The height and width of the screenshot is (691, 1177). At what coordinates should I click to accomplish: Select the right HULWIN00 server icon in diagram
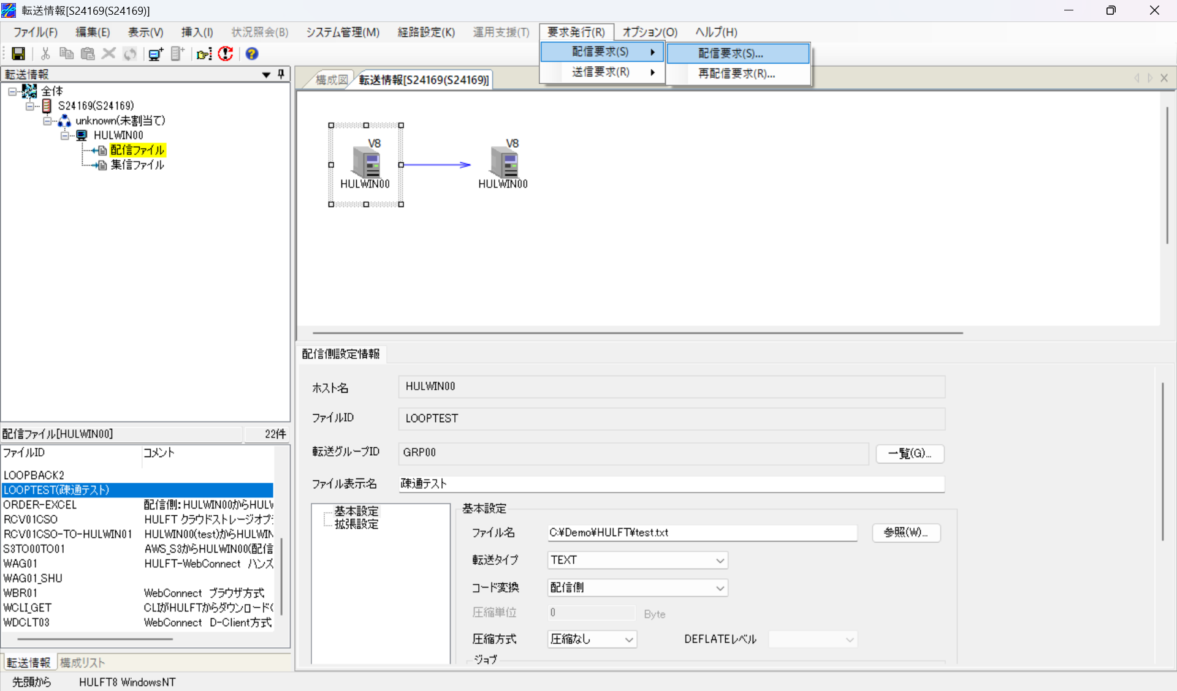click(504, 163)
